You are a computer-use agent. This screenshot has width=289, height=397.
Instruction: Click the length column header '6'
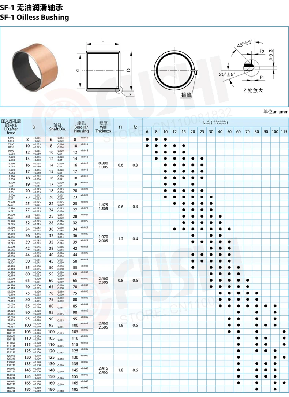(147, 131)
